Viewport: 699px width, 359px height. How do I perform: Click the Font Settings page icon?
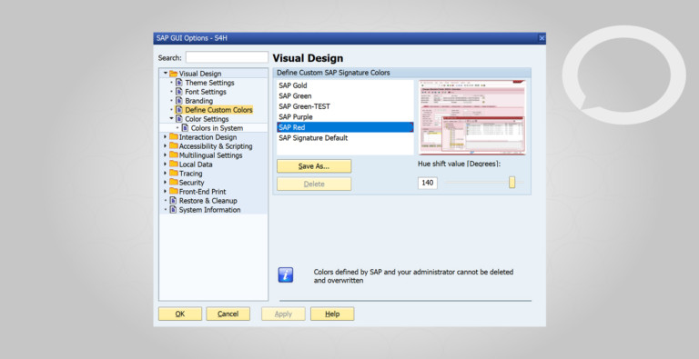pyautogui.click(x=179, y=91)
